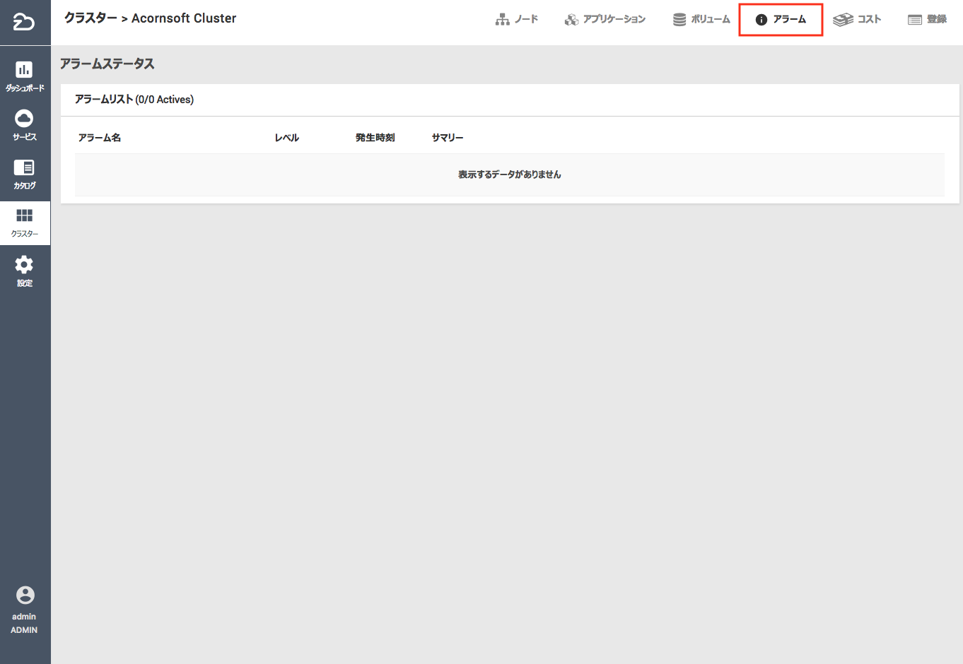Sort by the 発生時刻 column header
Image resolution: width=963 pixels, height=664 pixels.
pos(375,138)
